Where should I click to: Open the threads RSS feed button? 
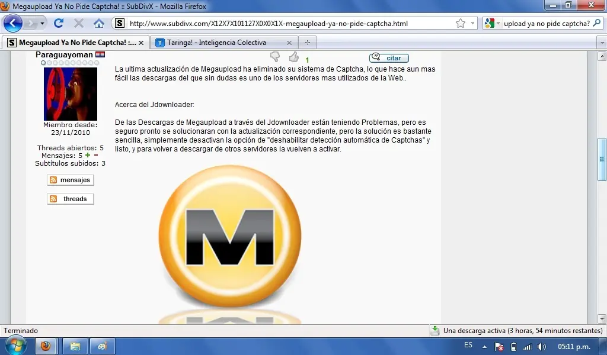pyautogui.click(x=71, y=199)
